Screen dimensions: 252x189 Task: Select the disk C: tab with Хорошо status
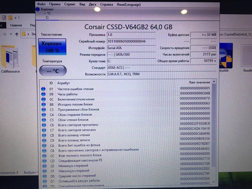(x=47, y=13)
